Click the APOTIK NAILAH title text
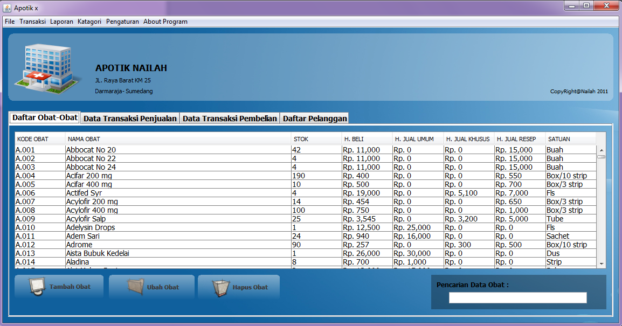Image resolution: width=622 pixels, height=326 pixels. 131,68
